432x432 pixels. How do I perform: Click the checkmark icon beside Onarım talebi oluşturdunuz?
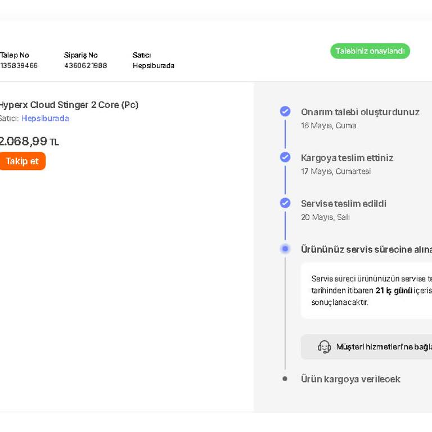(285, 111)
